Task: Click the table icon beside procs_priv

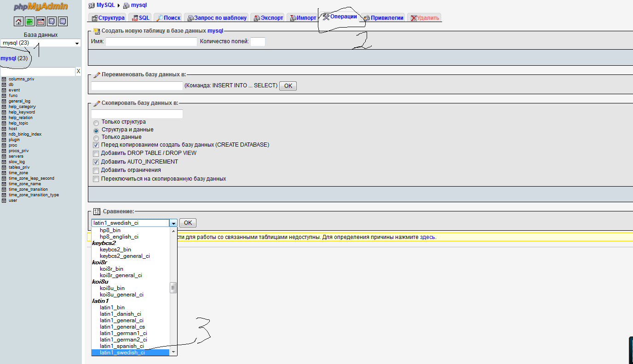Action: coord(4,151)
